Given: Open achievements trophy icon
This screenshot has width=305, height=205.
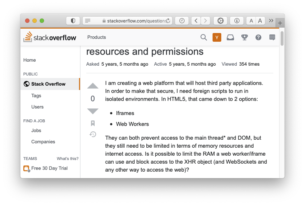Looking at the screenshot, I should [245, 37].
